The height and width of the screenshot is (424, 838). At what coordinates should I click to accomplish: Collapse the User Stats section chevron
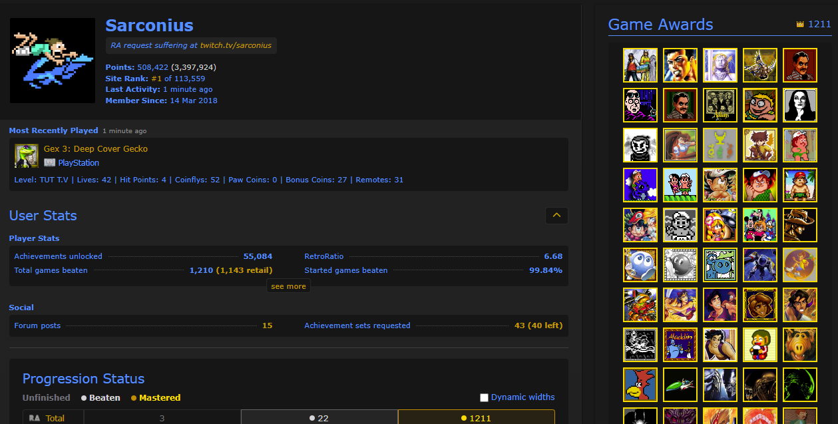point(556,215)
